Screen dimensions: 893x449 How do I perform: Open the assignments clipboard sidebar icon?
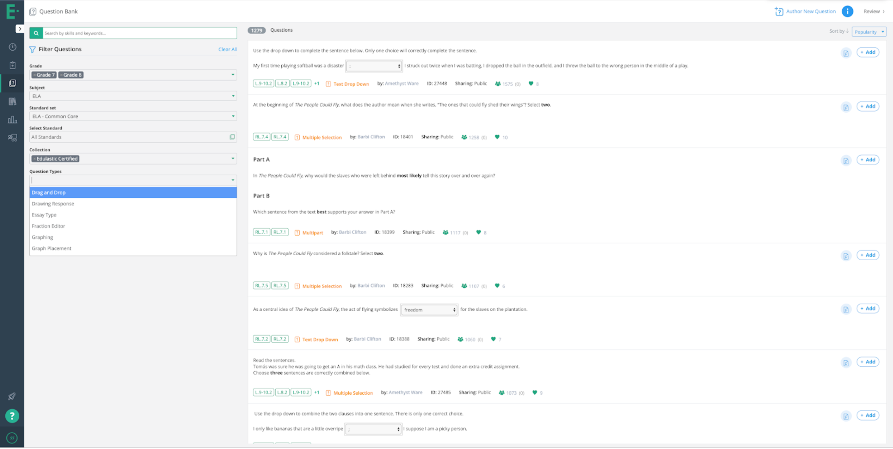[x=13, y=65]
